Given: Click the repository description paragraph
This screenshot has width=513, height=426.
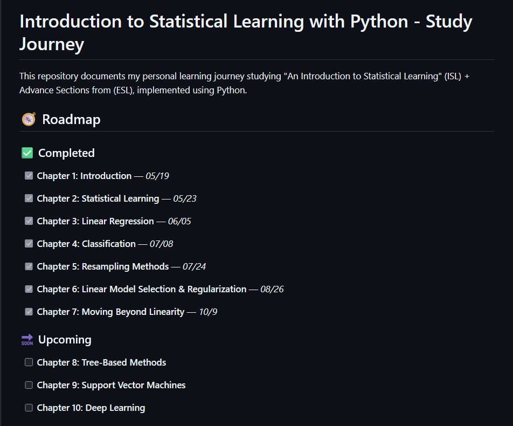Looking at the screenshot, I should coord(244,83).
